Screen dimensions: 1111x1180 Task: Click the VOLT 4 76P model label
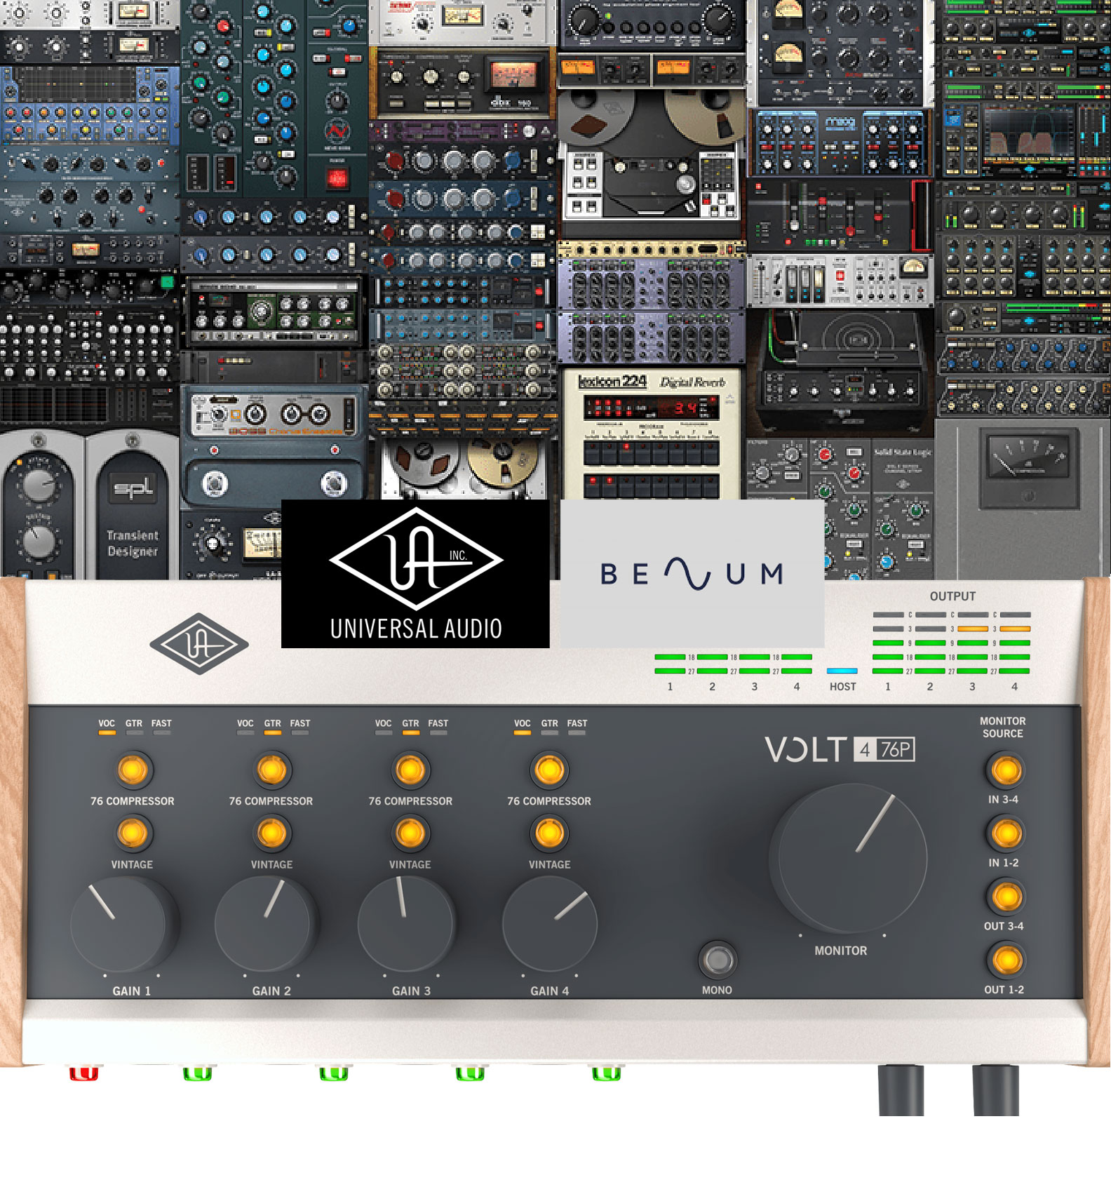tap(840, 749)
